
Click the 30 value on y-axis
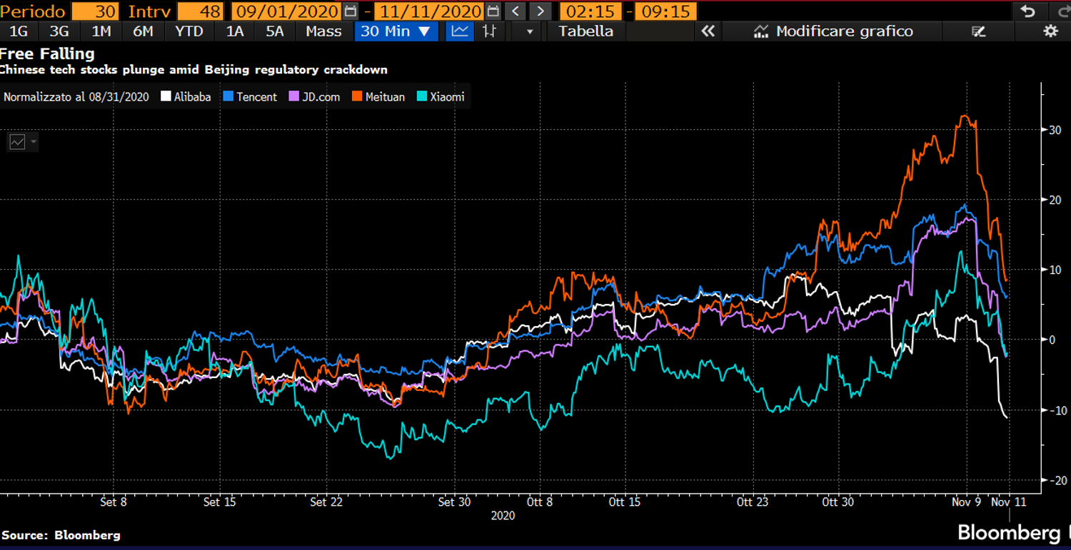(1055, 130)
